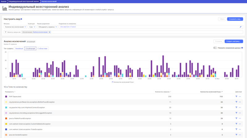Expand the 'Объединить сервисы' split mode dropdown
Screen dimensions: 247x138
tap(47, 27)
